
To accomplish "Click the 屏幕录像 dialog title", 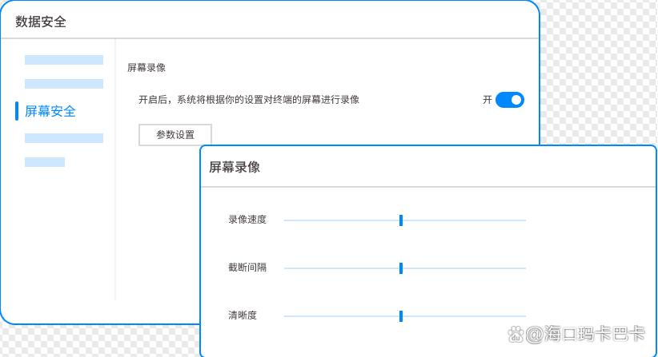I will pos(235,167).
